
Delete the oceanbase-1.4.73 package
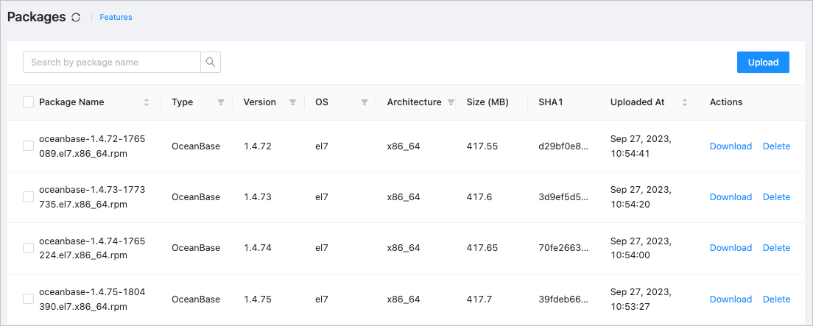[776, 197]
